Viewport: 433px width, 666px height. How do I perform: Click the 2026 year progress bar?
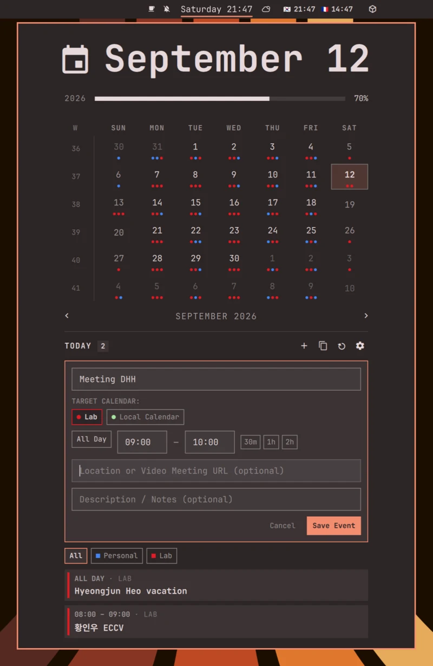220,99
